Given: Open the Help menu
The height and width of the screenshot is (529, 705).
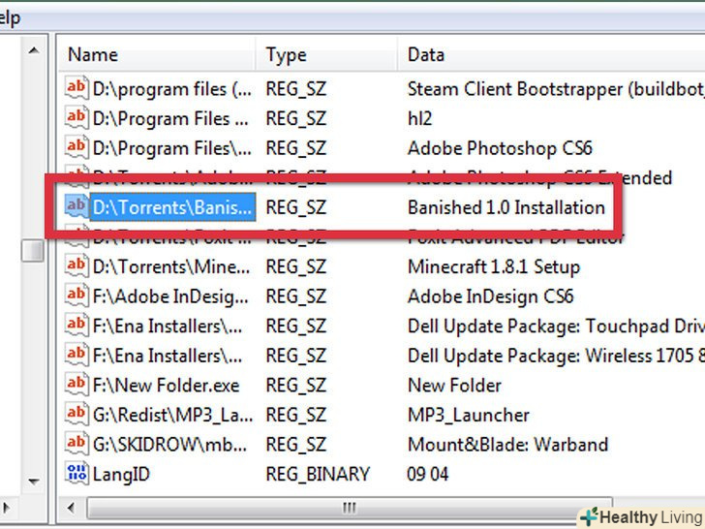Looking at the screenshot, I should point(9,19).
